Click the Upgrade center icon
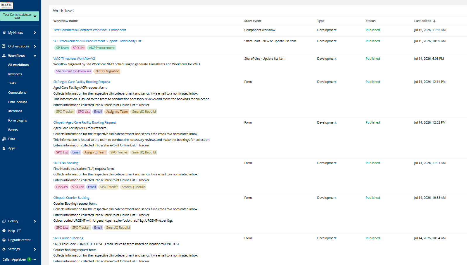 [x=4, y=240]
